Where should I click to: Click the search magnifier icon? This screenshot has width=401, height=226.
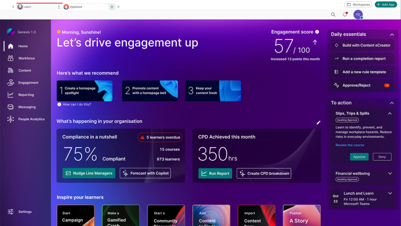pyautogui.click(x=333, y=14)
